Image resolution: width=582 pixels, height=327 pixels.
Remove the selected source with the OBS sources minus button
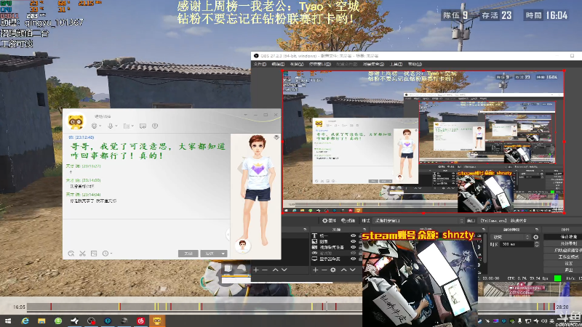point(324,270)
